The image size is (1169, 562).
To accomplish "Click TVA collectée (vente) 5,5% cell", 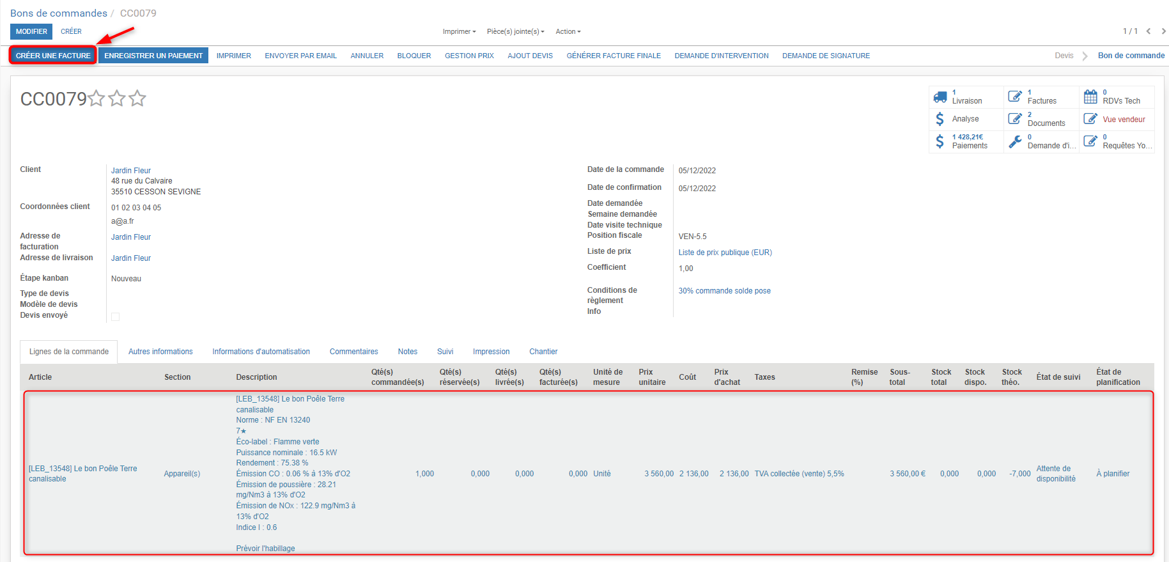I will 799,474.
